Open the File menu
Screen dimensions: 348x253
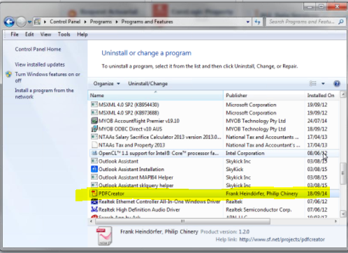(x=15, y=34)
